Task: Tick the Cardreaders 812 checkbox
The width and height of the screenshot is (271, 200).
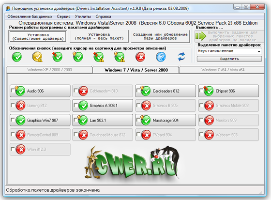Action: click(138, 90)
